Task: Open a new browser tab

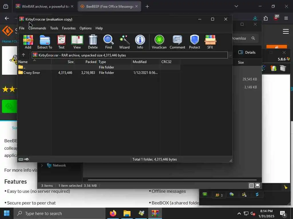Action: pyautogui.click(x=147, y=7)
